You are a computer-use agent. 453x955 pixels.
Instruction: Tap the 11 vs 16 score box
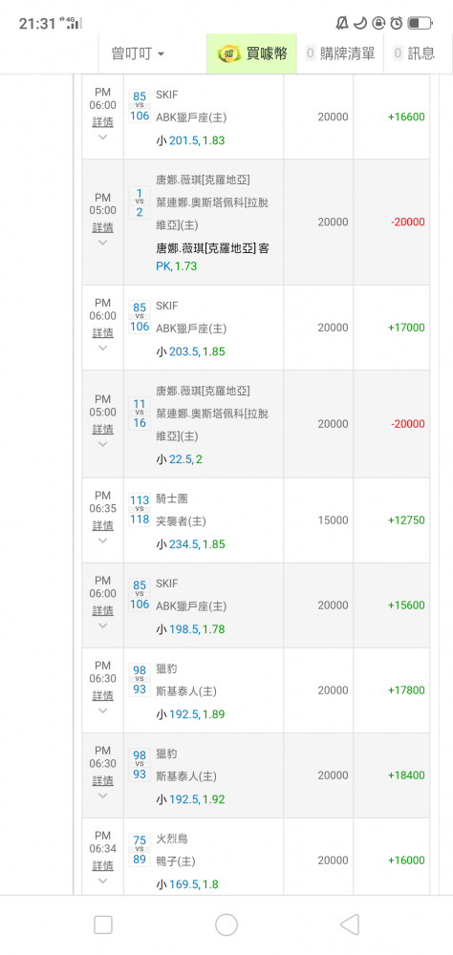click(x=140, y=414)
